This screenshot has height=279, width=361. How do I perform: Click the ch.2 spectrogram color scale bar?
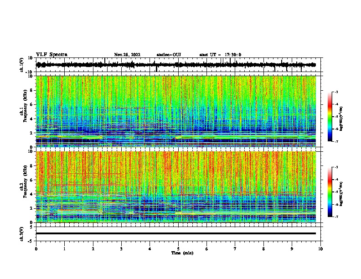330,192
